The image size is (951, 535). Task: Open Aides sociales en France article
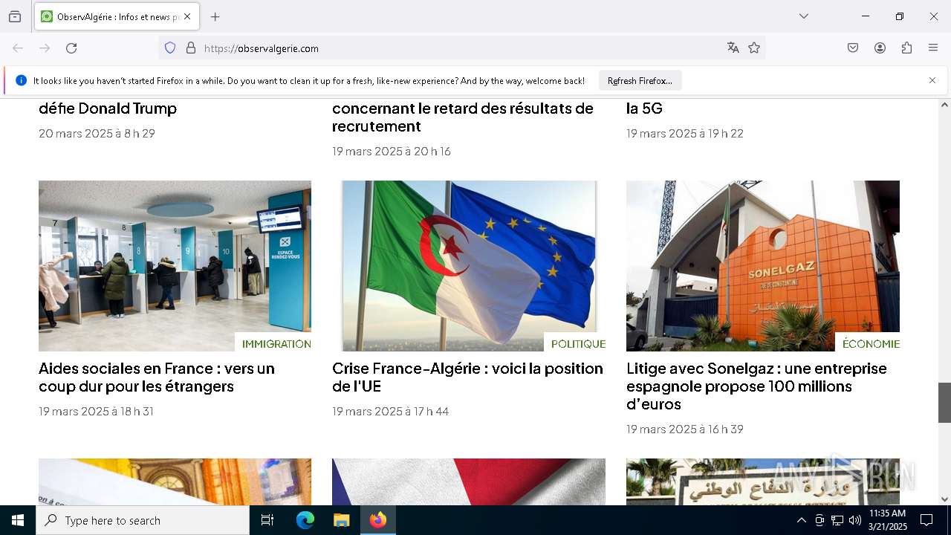coord(157,377)
